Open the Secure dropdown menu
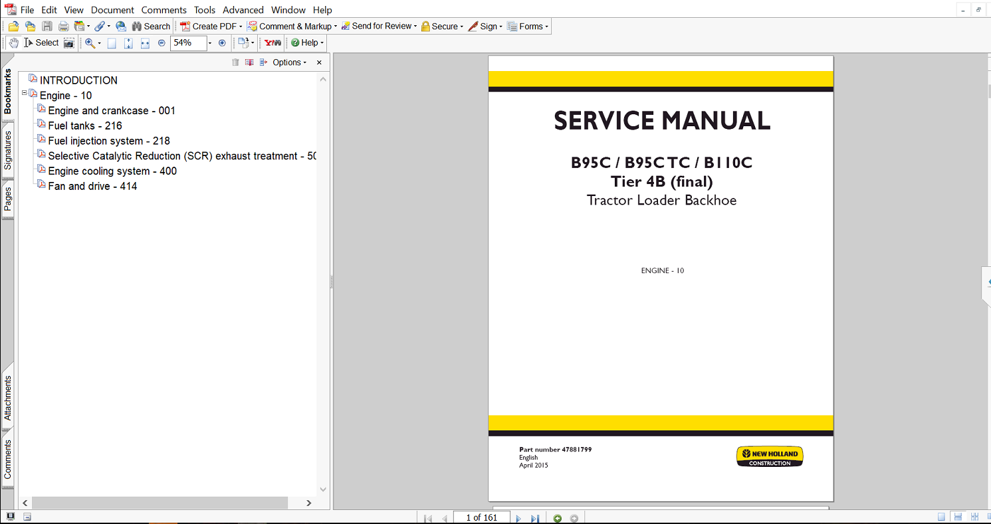The width and height of the screenshot is (991, 524). (x=441, y=26)
